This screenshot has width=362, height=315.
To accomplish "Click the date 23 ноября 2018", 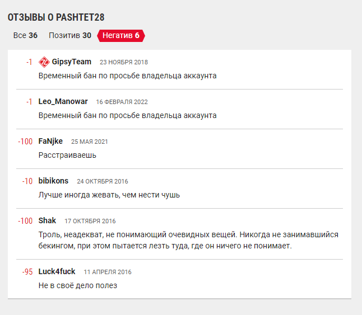I will [123, 62].
